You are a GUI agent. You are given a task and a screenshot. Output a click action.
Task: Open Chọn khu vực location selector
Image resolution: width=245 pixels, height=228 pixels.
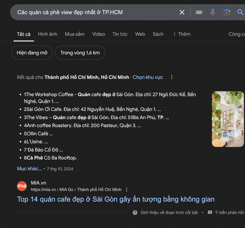[148, 77]
